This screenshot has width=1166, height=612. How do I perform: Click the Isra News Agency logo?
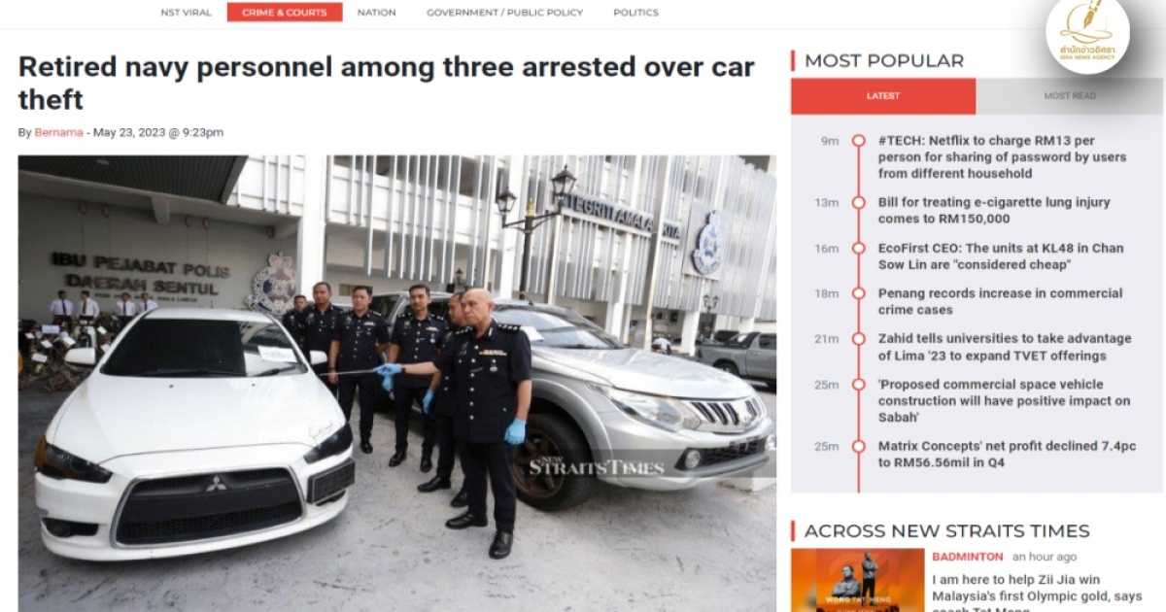pos(1087,34)
